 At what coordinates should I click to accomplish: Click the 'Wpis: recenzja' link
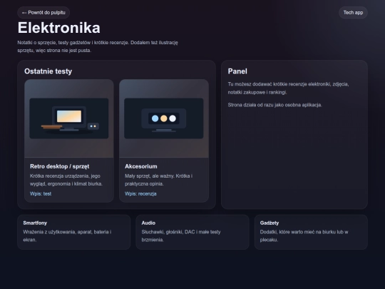click(x=140, y=193)
